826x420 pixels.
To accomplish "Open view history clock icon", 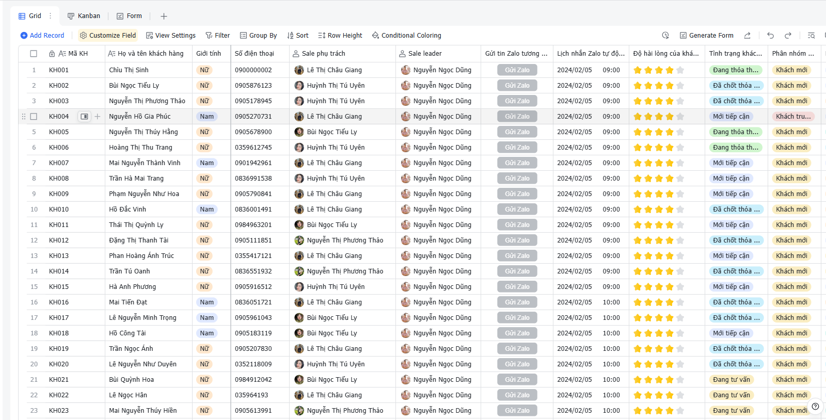I will pyautogui.click(x=665, y=36).
